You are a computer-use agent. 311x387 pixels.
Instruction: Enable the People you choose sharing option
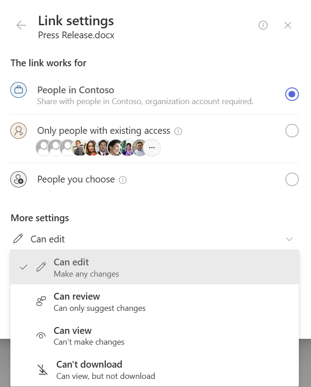click(x=292, y=179)
